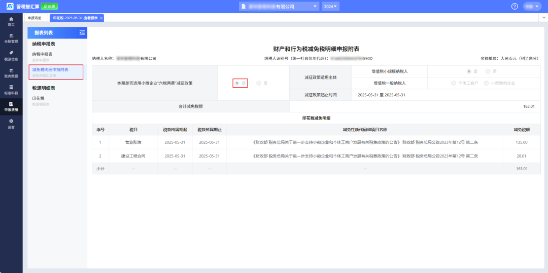This screenshot has width=548, height=273.
Task: Click the 28.01 reduction amount cell
Action: tap(522, 156)
